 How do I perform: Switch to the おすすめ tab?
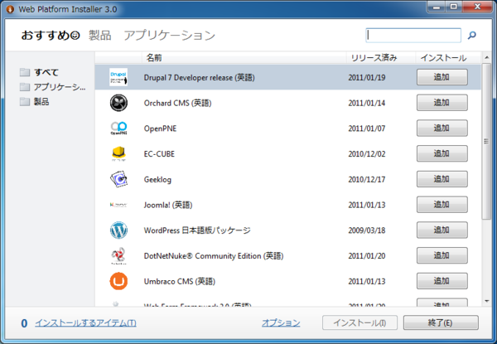(x=50, y=35)
